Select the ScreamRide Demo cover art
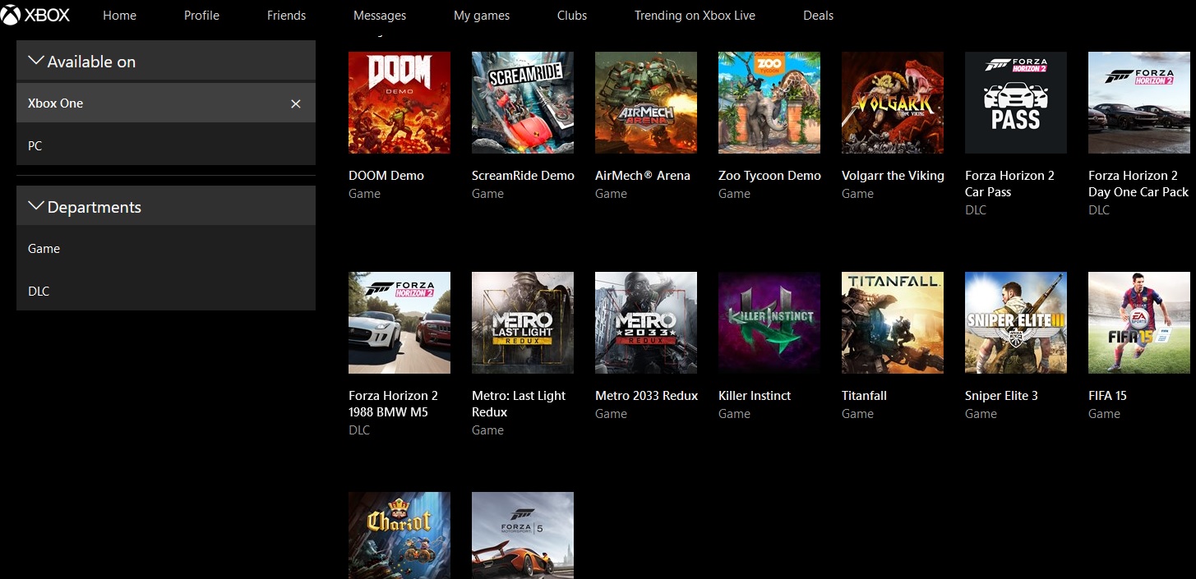Image resolution: width=1196 pixels, height=579 pixels. coord(522,102)
